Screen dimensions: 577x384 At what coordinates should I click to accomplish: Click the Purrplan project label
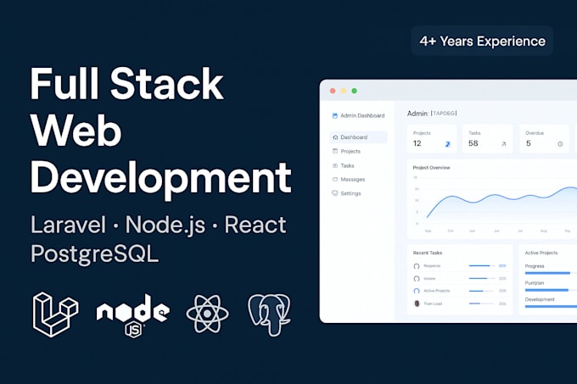tap(534, 283)
